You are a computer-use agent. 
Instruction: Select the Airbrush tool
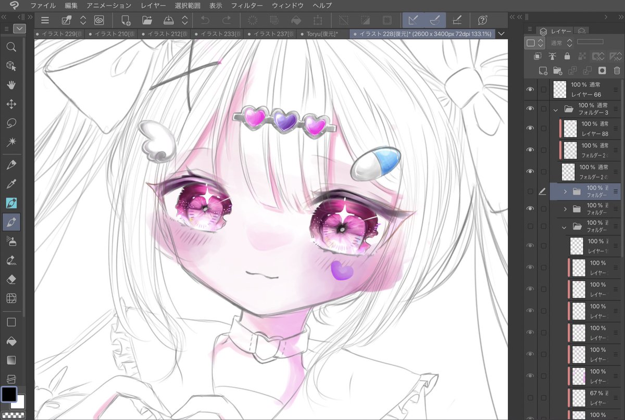[11, 241]
